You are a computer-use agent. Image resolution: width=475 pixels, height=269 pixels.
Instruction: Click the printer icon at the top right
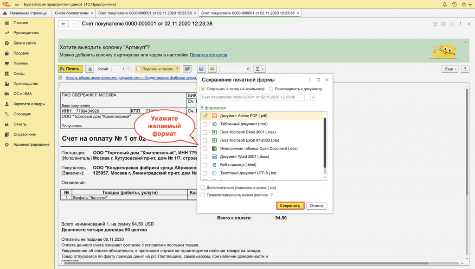(x=443, y=24)
